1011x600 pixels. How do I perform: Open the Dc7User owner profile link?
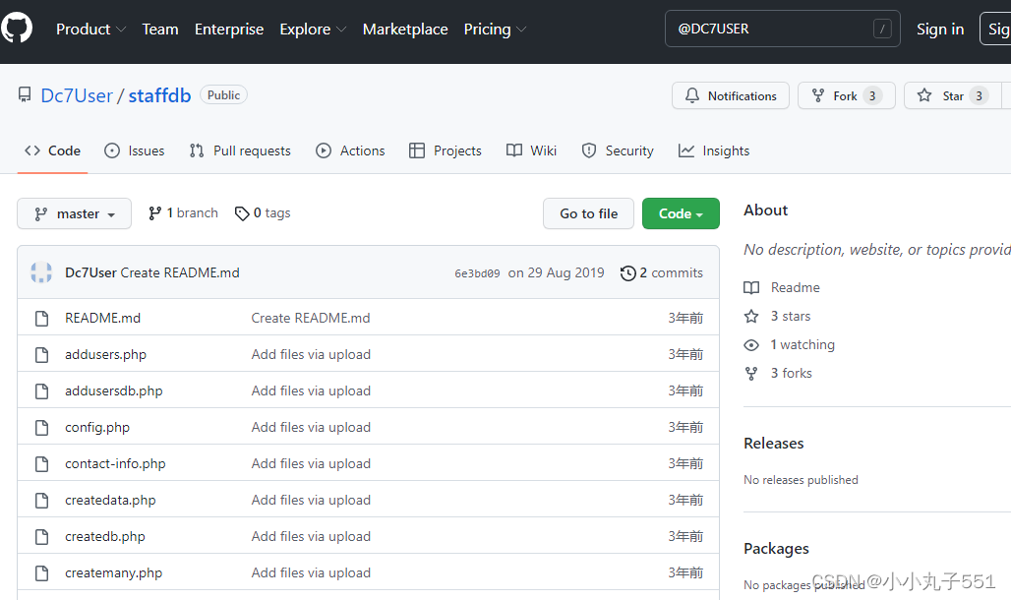click(77, 95)
